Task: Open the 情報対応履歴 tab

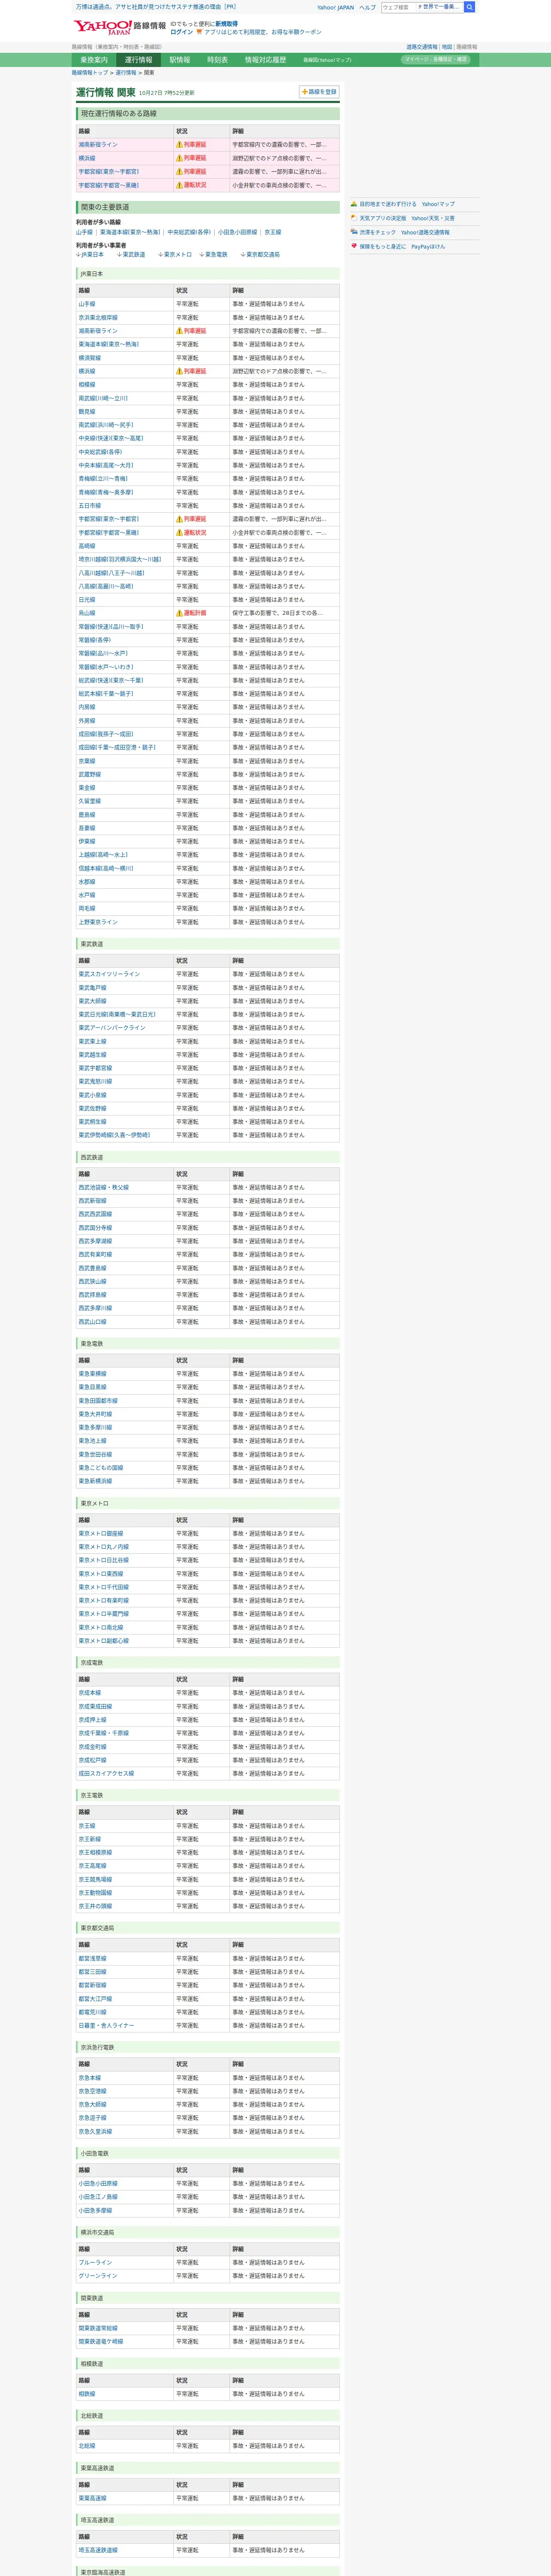Action: pyautogui.click(x=265, y=60)
